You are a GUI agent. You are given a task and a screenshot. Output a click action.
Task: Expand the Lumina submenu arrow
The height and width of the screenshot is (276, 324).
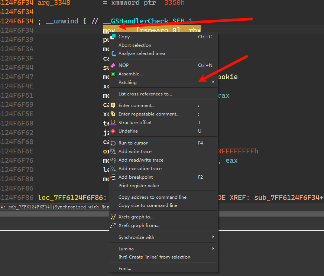tap(213, 249)
